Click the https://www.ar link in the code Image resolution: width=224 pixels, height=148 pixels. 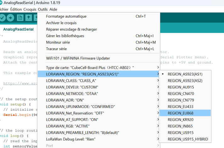tap(20, 83)
